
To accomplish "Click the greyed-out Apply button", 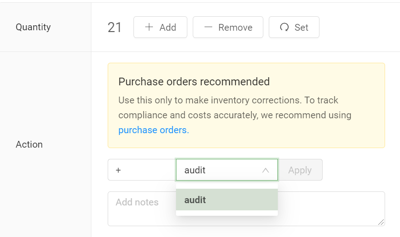I will click(300, 170).
